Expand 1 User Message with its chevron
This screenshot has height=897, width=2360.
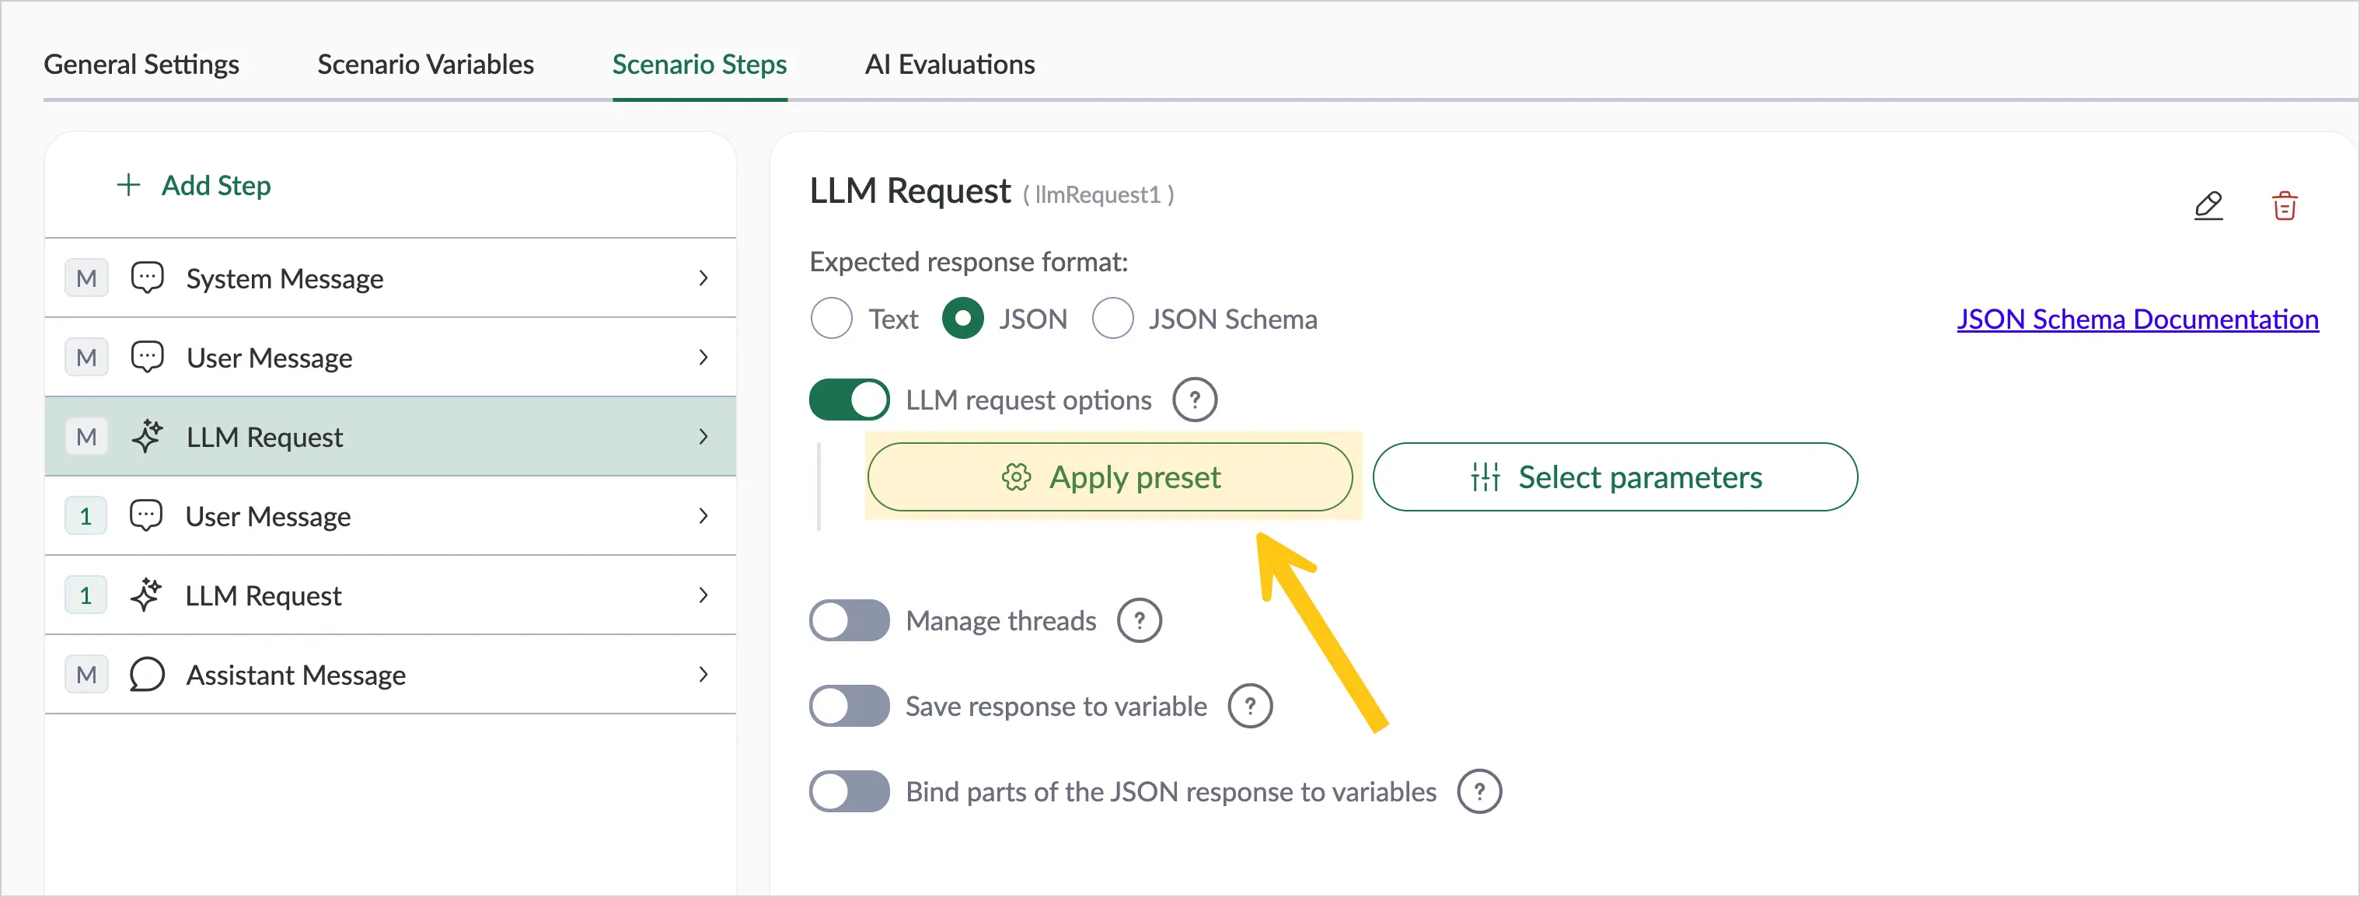click(703, 516)
